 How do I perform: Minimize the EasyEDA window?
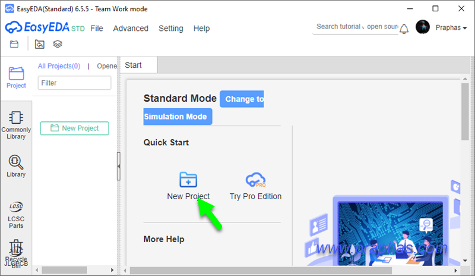[410, 8]
